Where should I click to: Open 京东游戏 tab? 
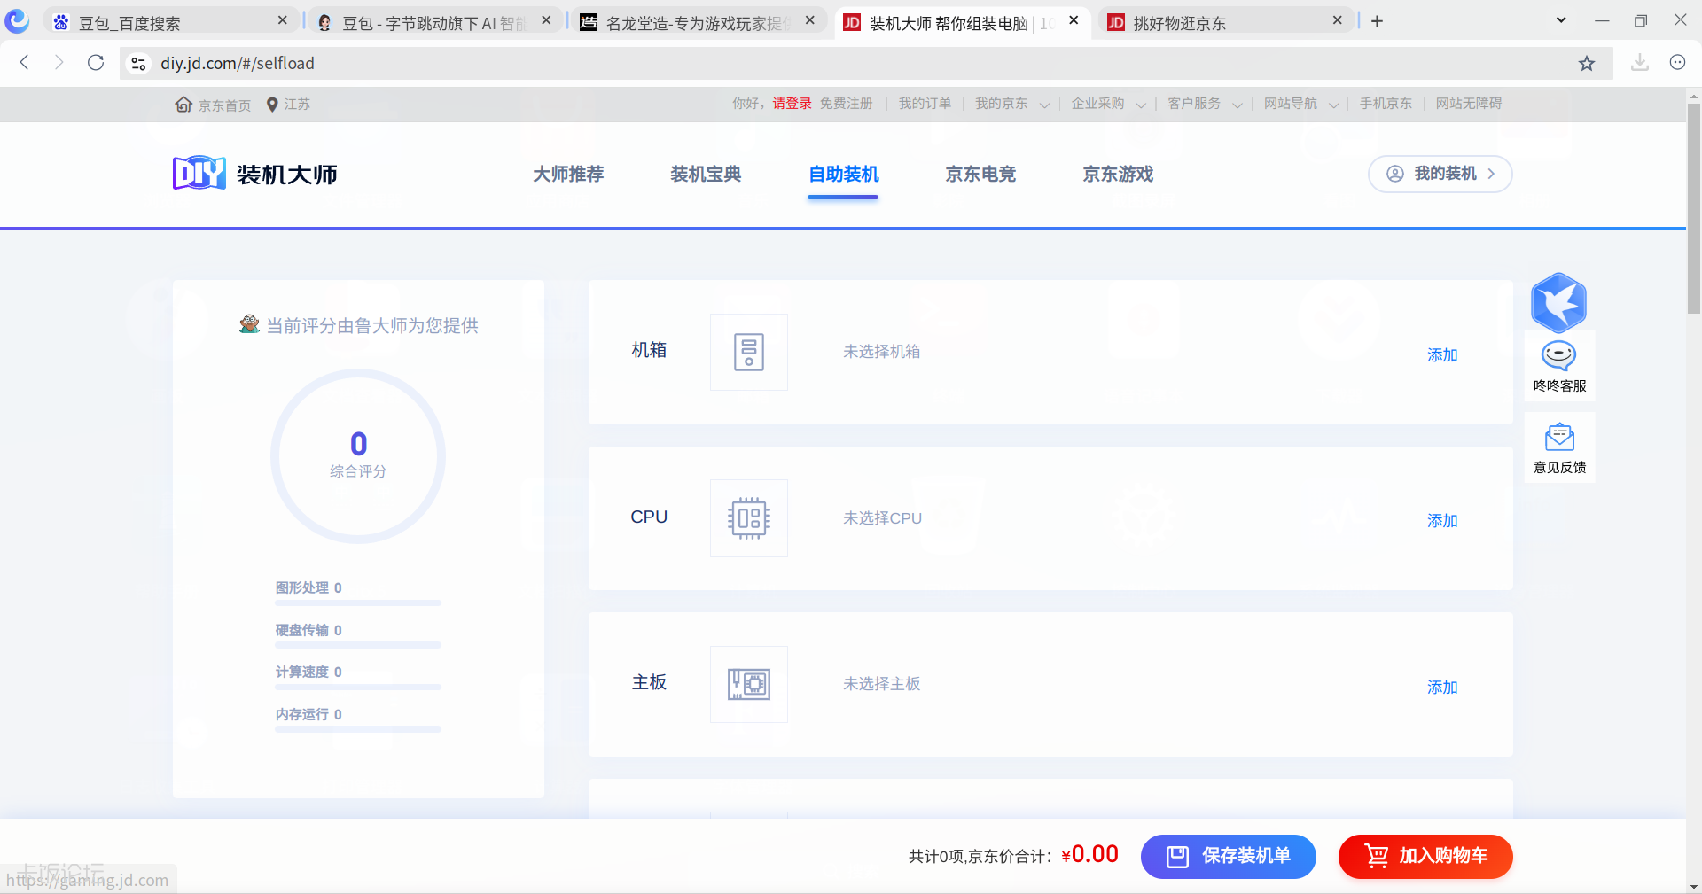1118,174
